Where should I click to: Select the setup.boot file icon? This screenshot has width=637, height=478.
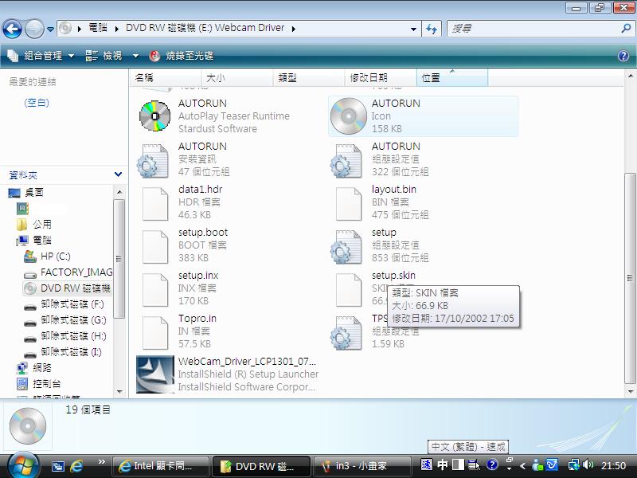[x=155, y=247]
